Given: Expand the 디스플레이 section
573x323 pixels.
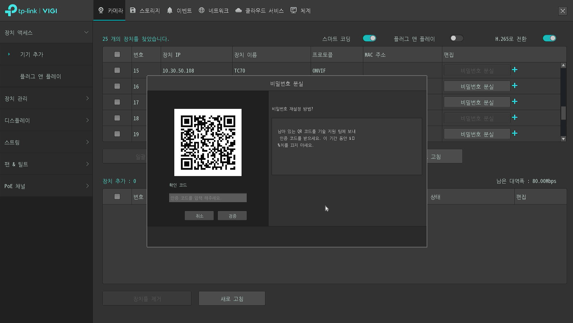Looking at the screenshot, I should tap(46, 120).
